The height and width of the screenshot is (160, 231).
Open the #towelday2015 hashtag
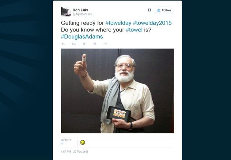[x=152, y=23]
